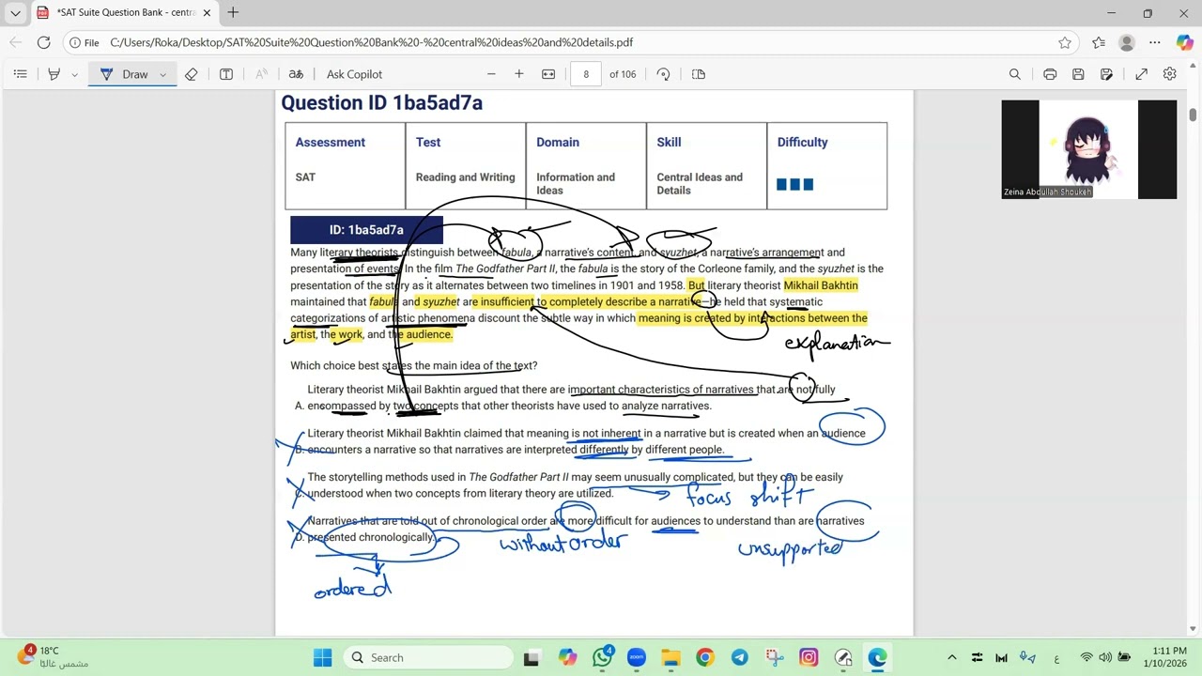Screen dimensions: 1202x676
Task: Open the table of contents panel
Action: click(x=21, y=74)
